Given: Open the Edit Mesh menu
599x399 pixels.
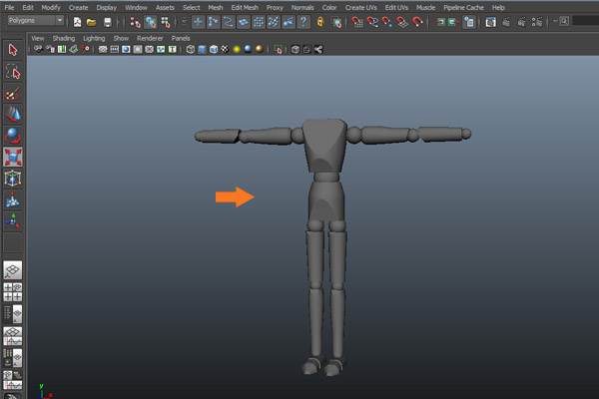Looking at the screenshot, I should click(246, 7).
